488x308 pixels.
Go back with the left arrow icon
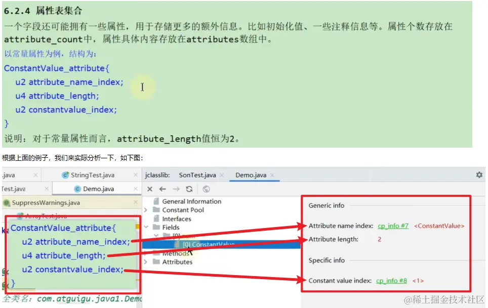click(162, 189)
